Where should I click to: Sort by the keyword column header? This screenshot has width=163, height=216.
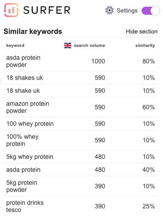[15, 46]
